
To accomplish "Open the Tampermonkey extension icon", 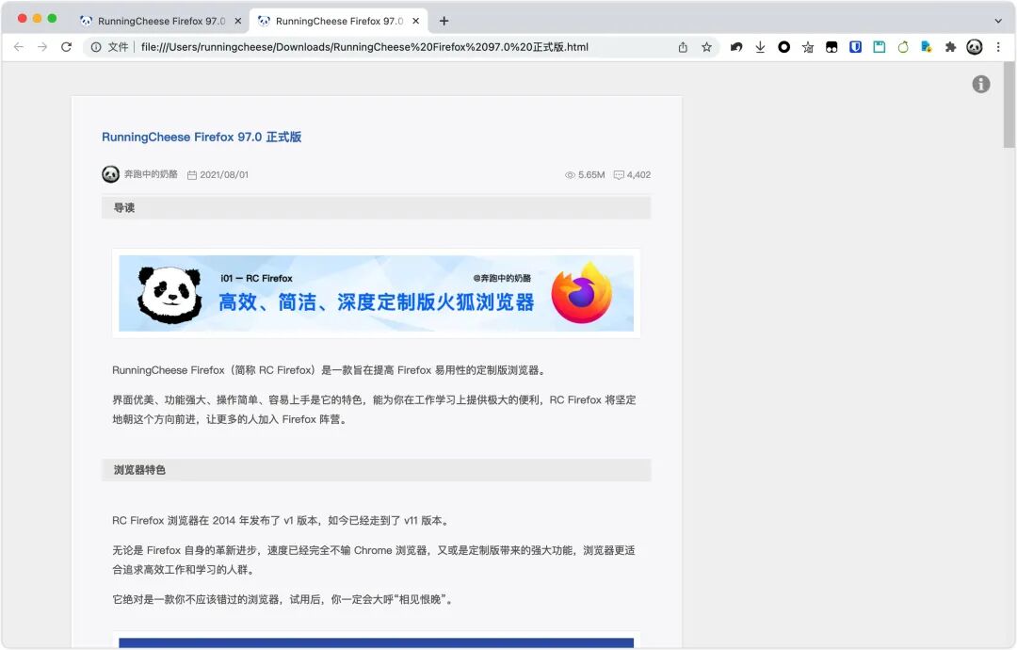I will coord(831,47).
